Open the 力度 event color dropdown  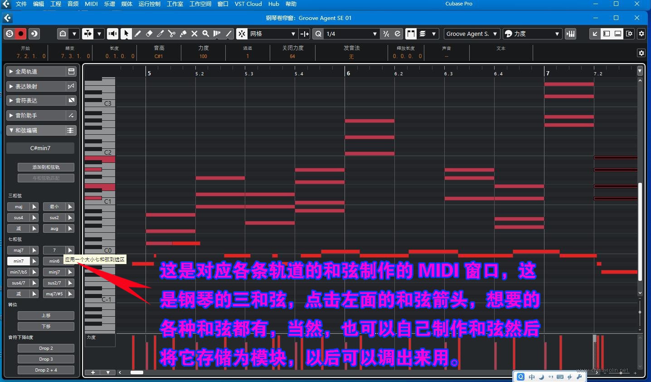532,34
